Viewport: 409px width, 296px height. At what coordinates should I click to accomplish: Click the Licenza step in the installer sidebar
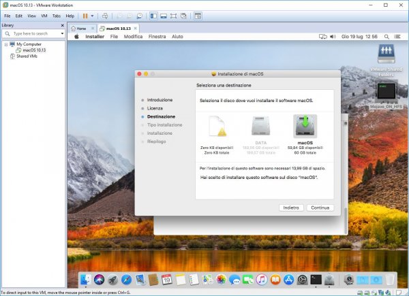[x=155, y=108]
